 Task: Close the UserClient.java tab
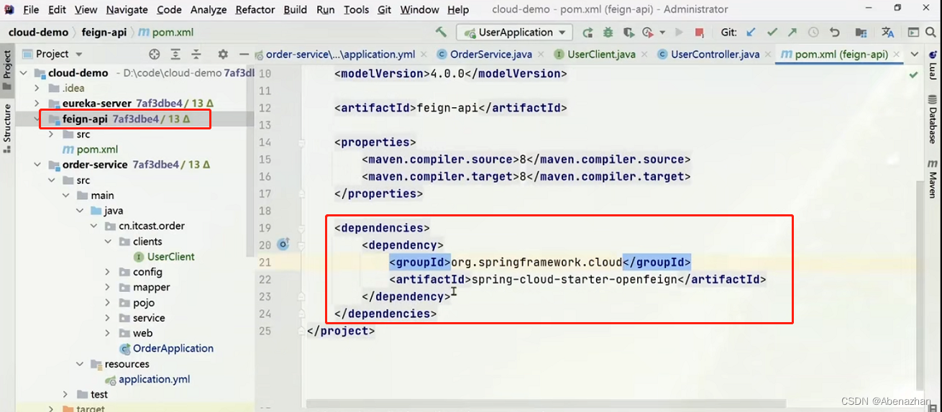(x=644, y=55)
